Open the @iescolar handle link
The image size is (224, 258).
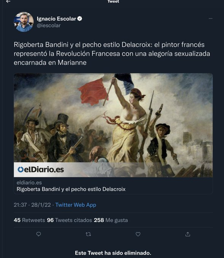coord(49,25)
